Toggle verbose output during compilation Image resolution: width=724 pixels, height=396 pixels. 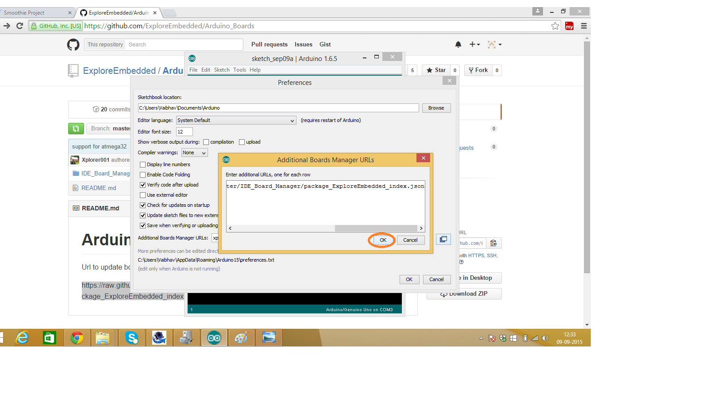point(206,142)
